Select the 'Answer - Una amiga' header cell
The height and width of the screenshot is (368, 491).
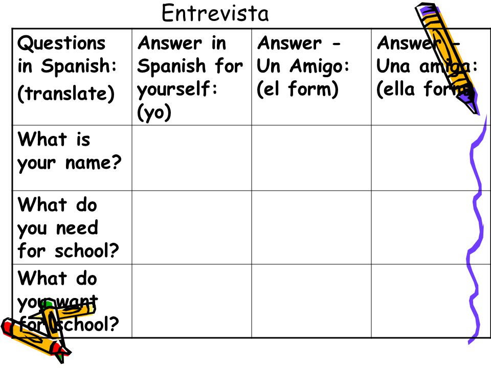[x=431, y=77]
